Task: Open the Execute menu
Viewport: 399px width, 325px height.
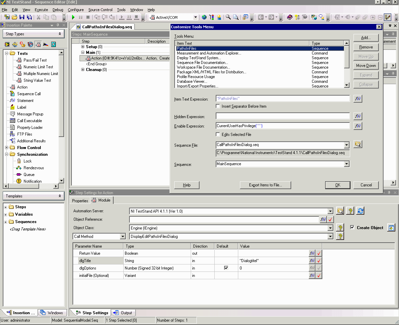Action: click(x=41, y=10)
